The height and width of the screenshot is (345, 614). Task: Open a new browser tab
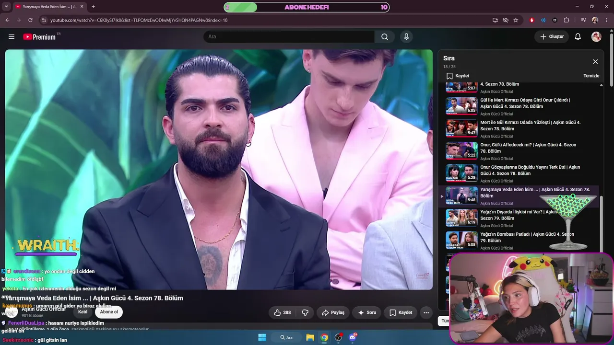(x=93, y=7)
